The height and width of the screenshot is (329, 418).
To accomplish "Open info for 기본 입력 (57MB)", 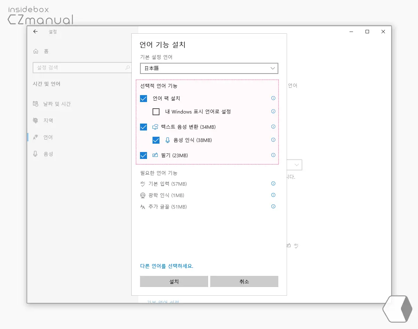I will point(273,184).
